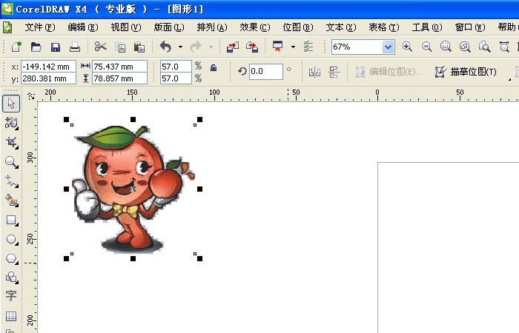This screenshot has height=333, width=519.
Task: Open the 视图 (V) menu
Action: tap(126, 27)
